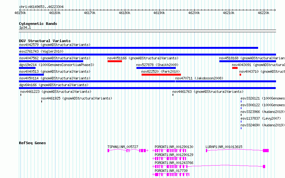Open the Cytogenetic Bands track heading
This screenshot has height=178, width=285.
pos(38,24)
